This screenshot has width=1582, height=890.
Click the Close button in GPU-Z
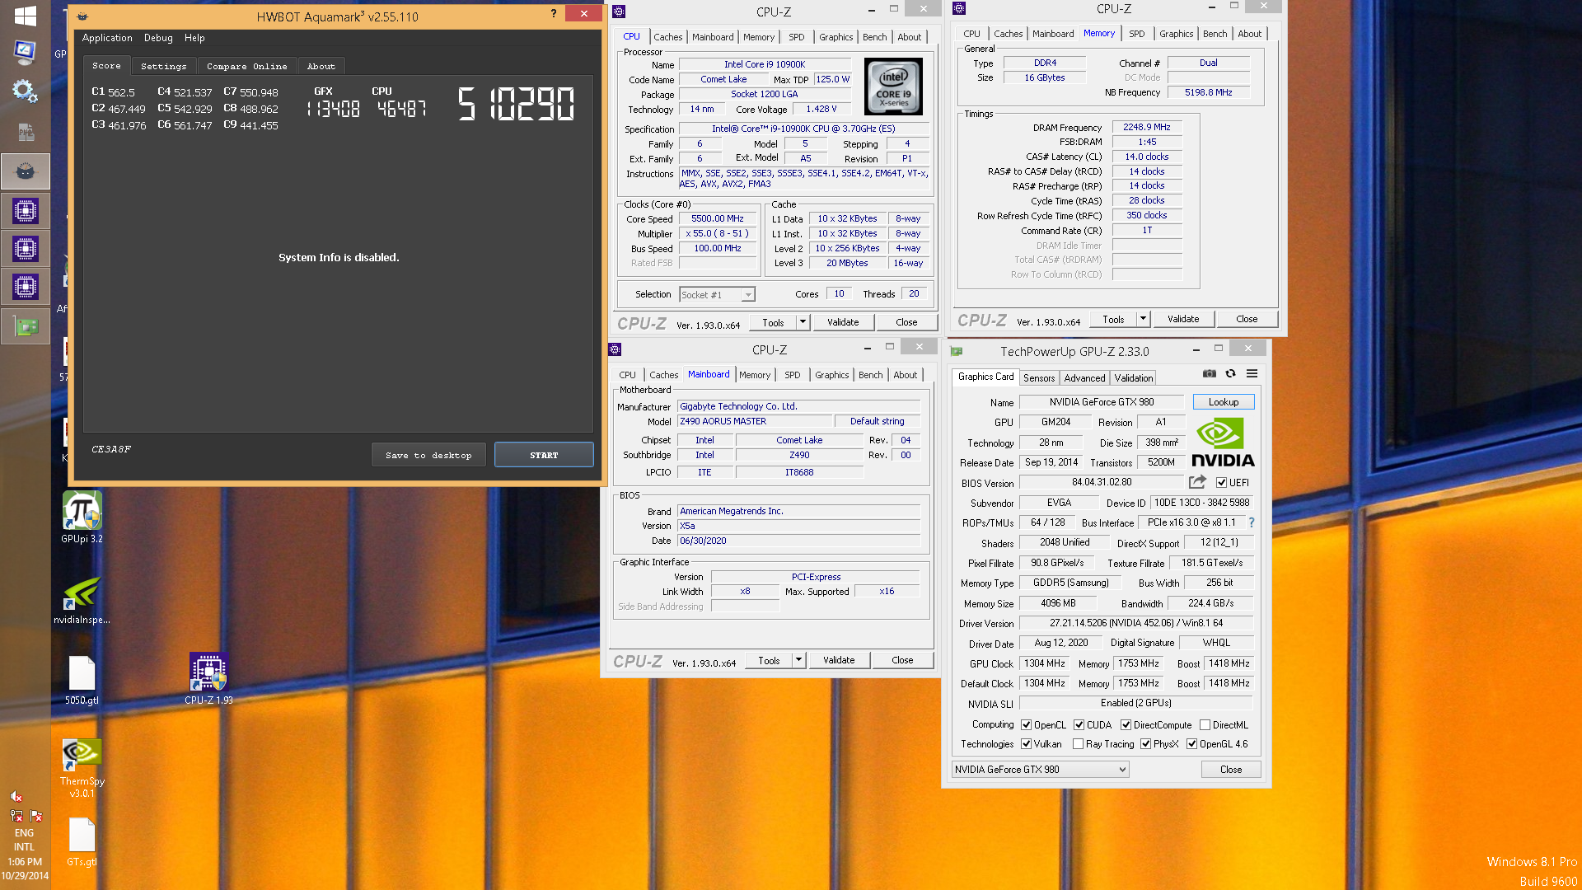click(1231, 770)
